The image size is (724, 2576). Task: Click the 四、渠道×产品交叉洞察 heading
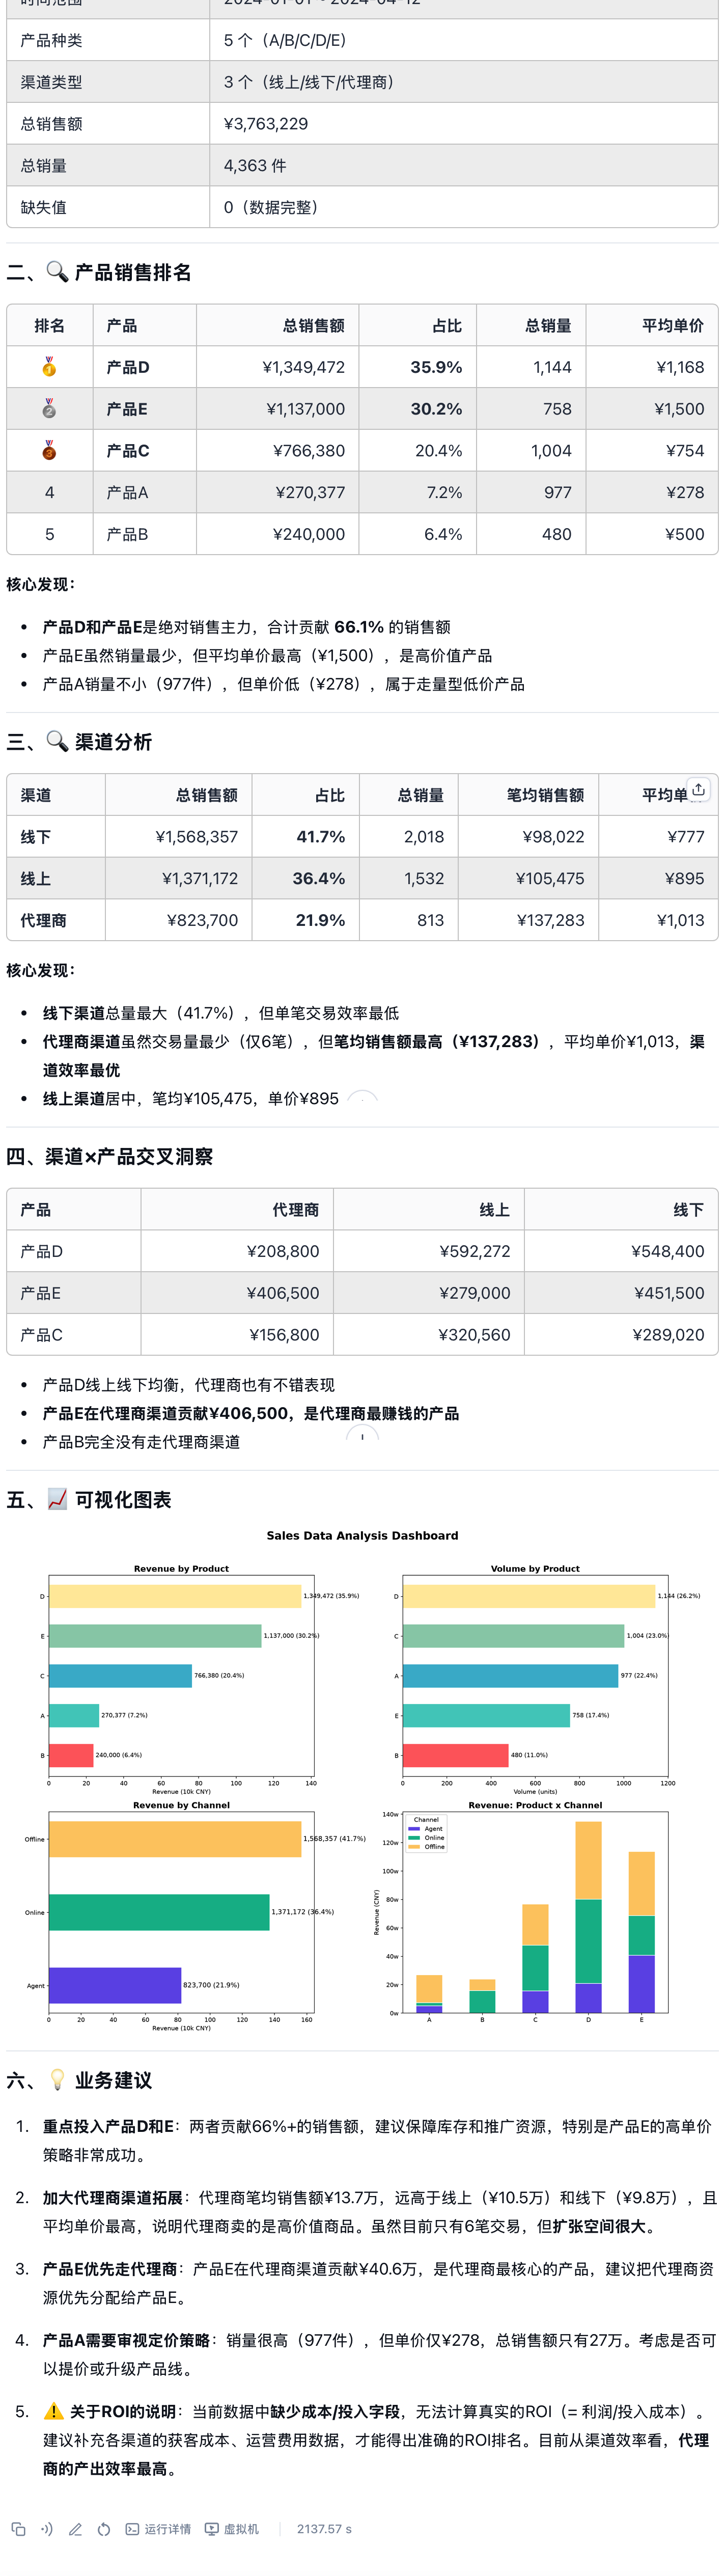[110, 1156]
